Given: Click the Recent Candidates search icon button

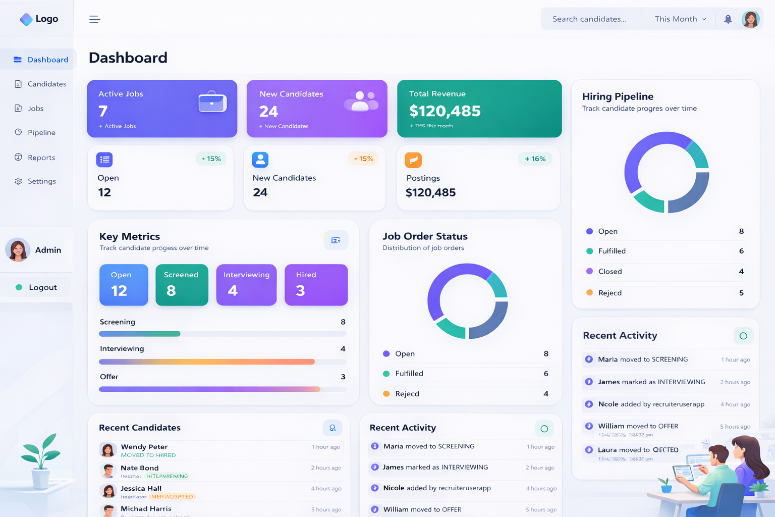Looking at the screenshot, I should pos(333,428).
